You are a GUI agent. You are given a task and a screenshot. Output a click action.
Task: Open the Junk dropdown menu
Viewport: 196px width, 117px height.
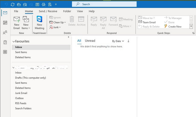coord(55,27)
